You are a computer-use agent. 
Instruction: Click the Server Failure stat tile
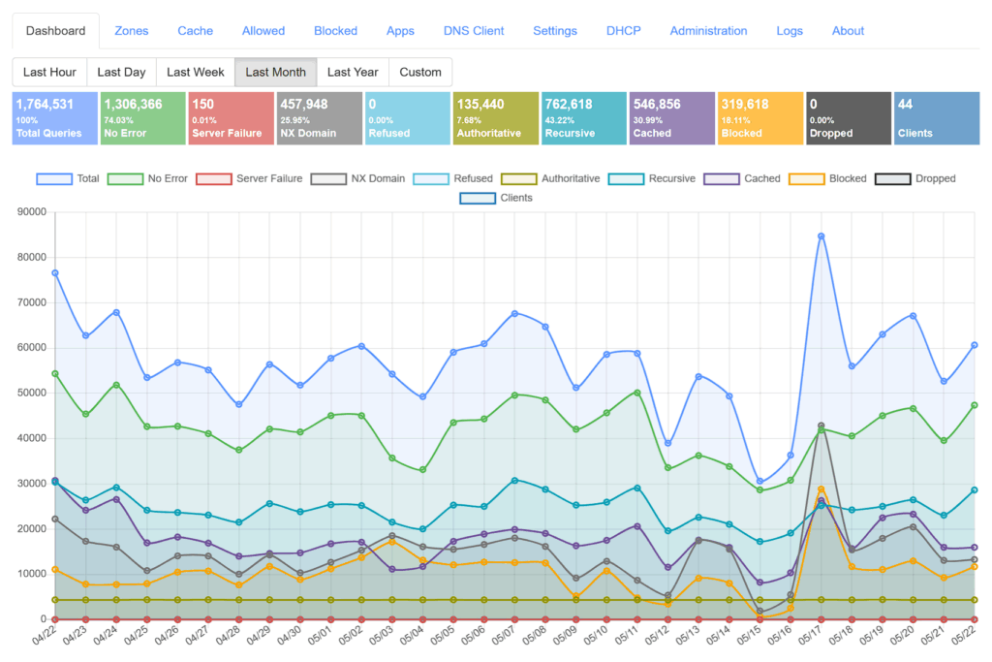231,118
